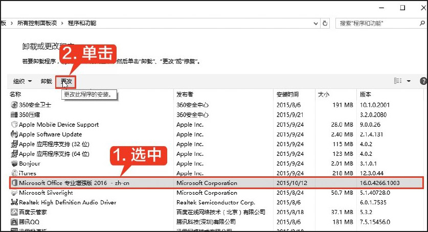
Task: Select the 360安全卫士 row name
Action: coord(35,105)
